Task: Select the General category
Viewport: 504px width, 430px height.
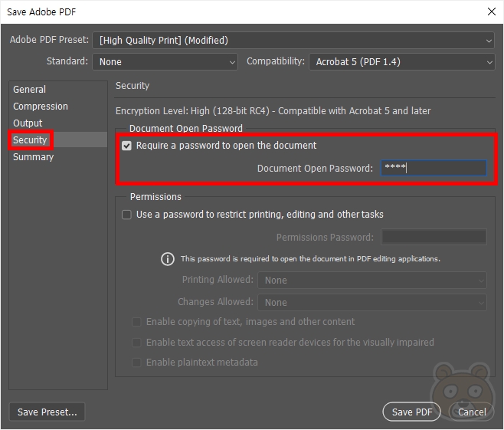Action: (29, 90)
